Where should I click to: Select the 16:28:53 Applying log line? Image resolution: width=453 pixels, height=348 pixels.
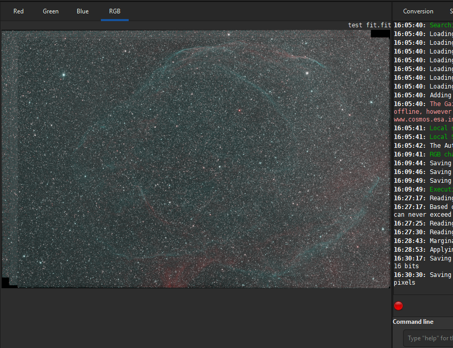(x=423, y=250)
